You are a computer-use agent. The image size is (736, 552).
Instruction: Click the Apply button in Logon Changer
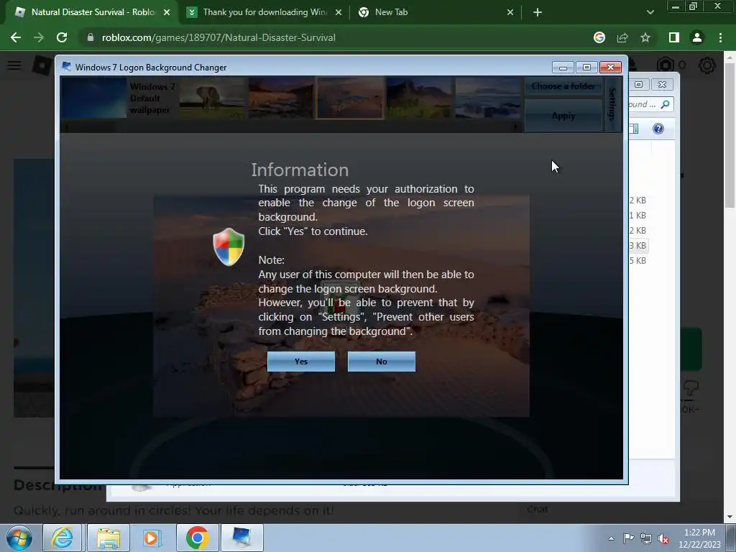[563, 116]
